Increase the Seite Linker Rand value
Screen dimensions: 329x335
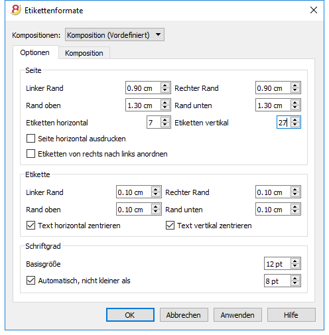164,85
